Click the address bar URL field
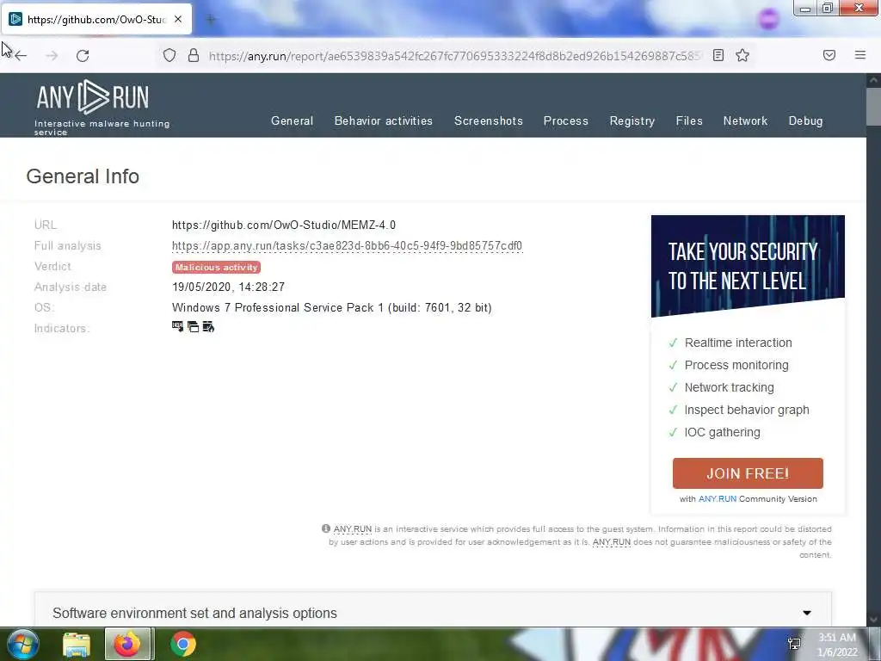Screen dimensions: 881x661 (455, 56)
